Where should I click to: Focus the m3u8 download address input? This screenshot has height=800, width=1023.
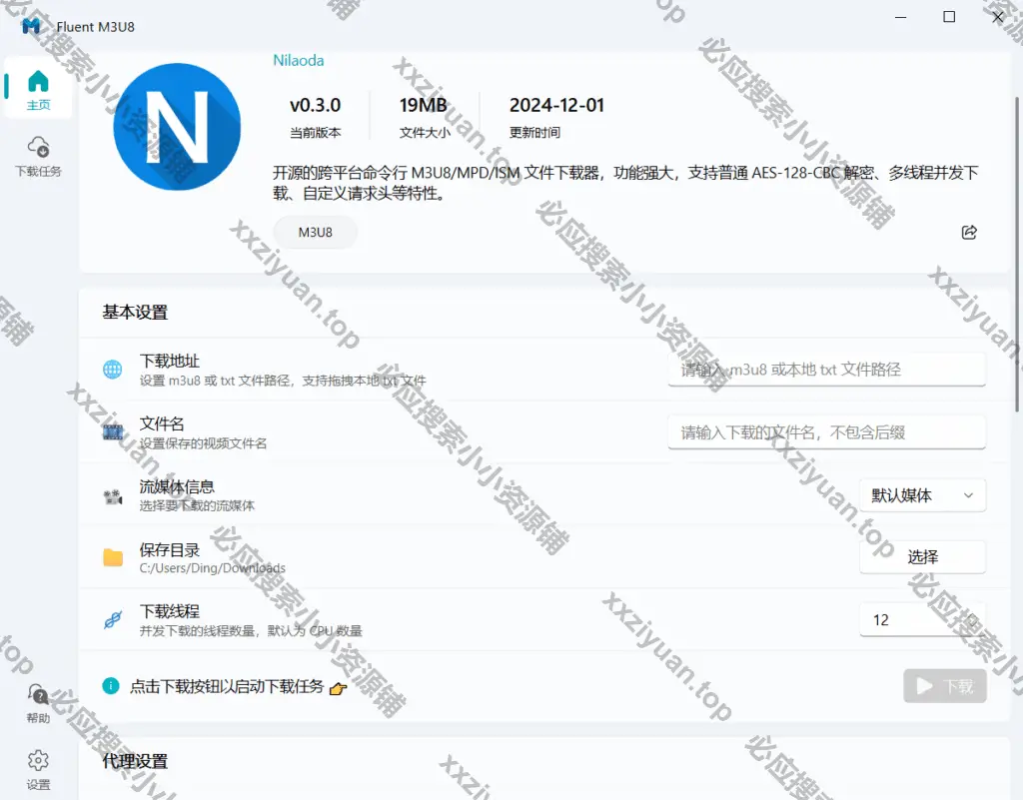(826, 370)
